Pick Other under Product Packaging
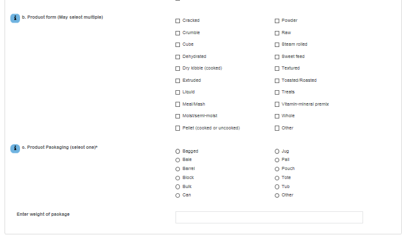The height and width of the screenshot is (237, 407). [277, 195]
